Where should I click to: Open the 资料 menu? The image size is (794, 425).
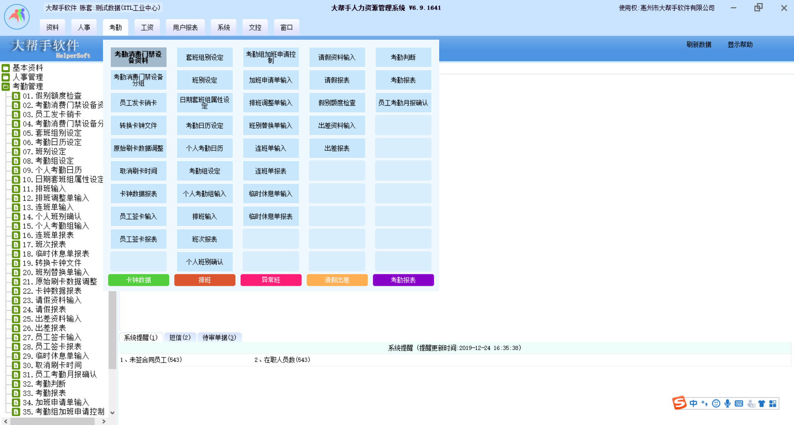tap(53, 27)
